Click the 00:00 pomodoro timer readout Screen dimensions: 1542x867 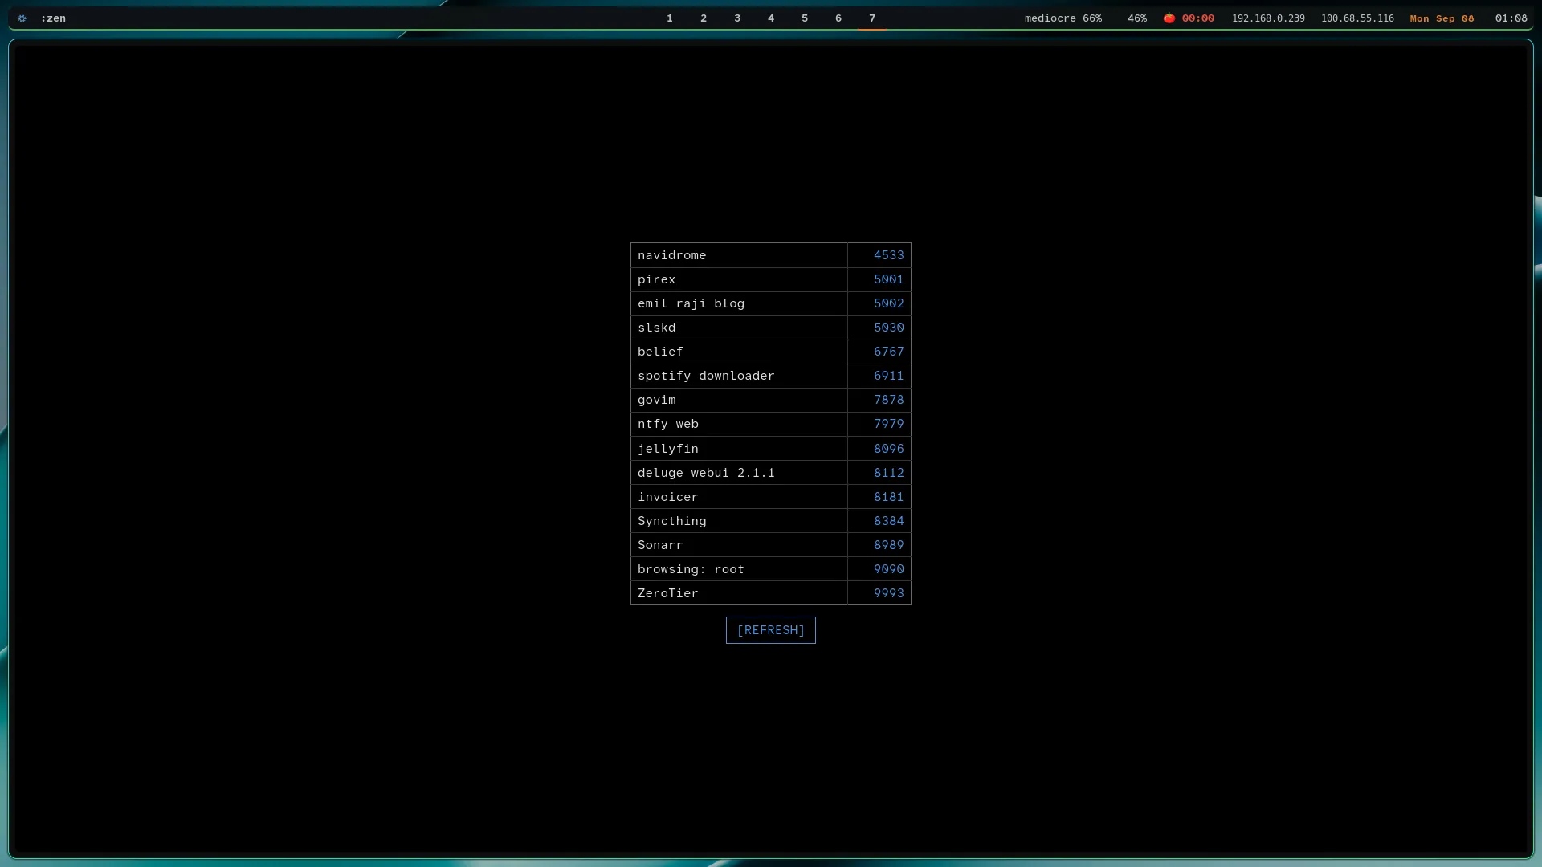pyautogui.click(x=1198, y=18)
